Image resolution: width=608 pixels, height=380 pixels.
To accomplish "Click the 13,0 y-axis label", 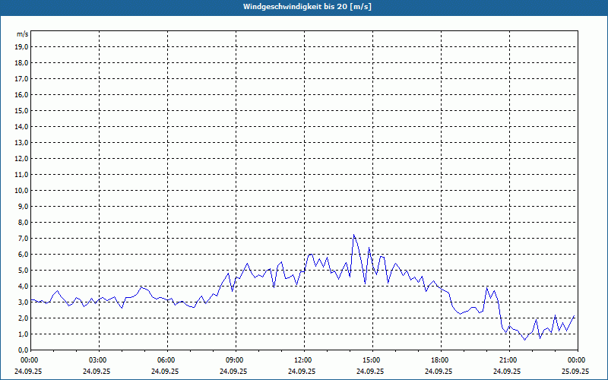I will pos(22,142).
